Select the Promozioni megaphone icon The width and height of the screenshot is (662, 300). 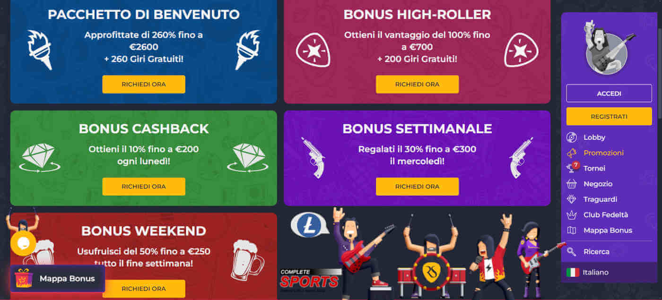(572, 153)
